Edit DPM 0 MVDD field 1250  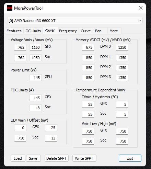pos(122,47)
